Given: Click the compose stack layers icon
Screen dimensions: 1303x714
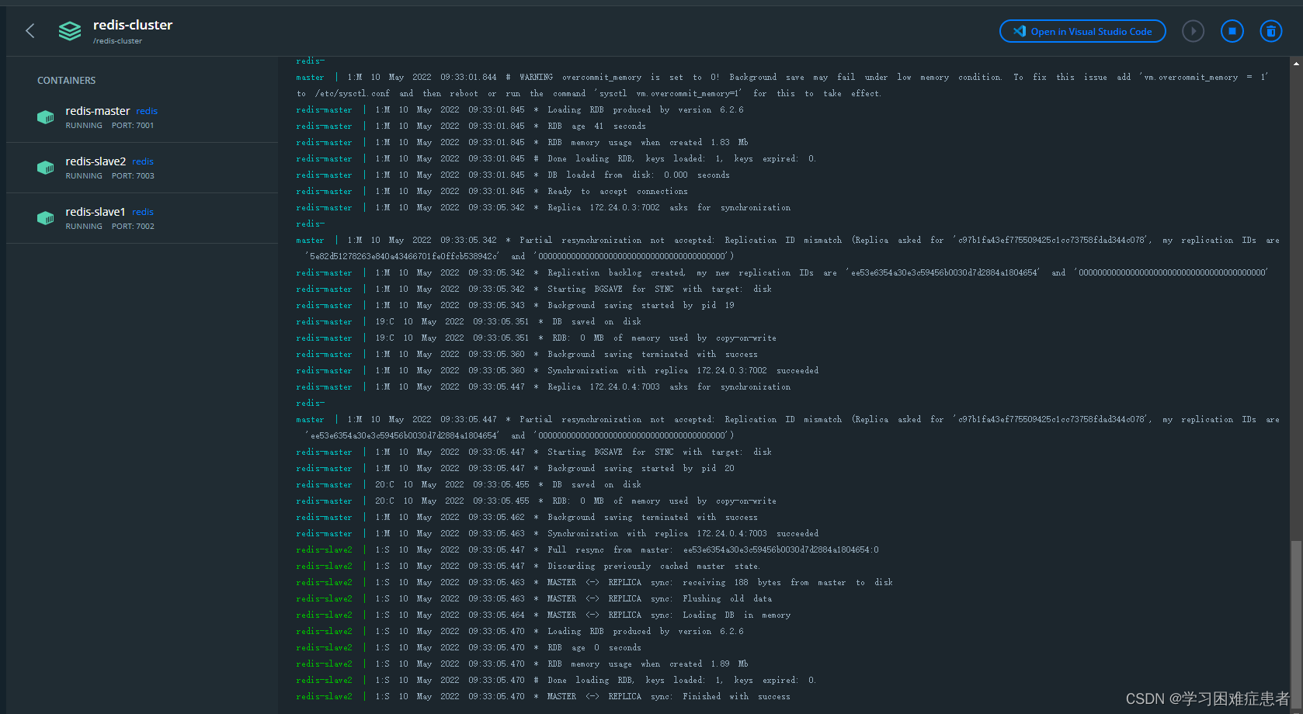Looking at the screenshot, I should click(x=70, y=31).
